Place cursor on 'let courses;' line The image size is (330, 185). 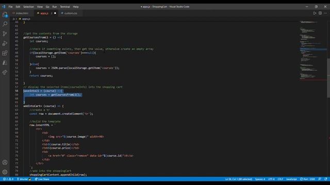click(x=39, y=41)
